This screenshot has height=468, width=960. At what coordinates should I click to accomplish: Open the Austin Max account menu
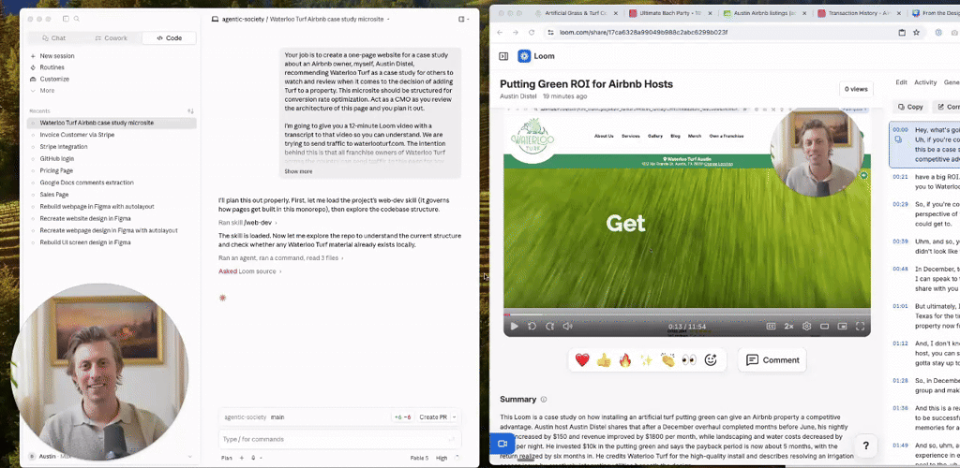click(x=111, y=457)
